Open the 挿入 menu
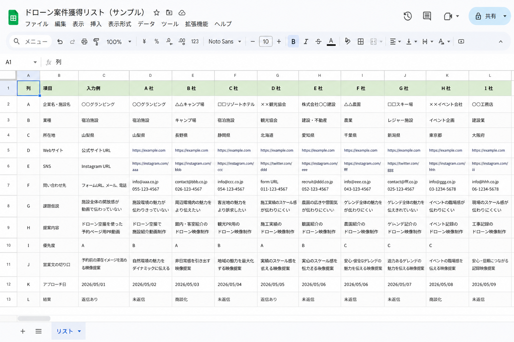 coord(96,24)
